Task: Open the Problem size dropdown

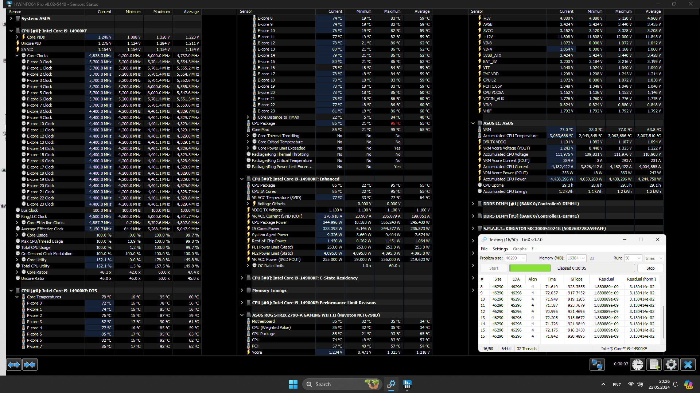Action: (x=524, y=258)
